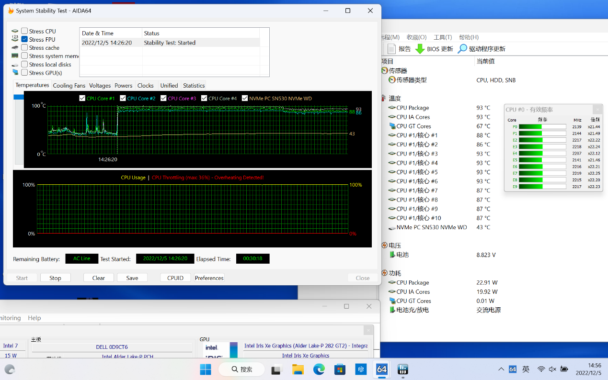Viewport: 608px width, 380px height.
Task: Open stability test Preferences
Action: coord(209,278)
